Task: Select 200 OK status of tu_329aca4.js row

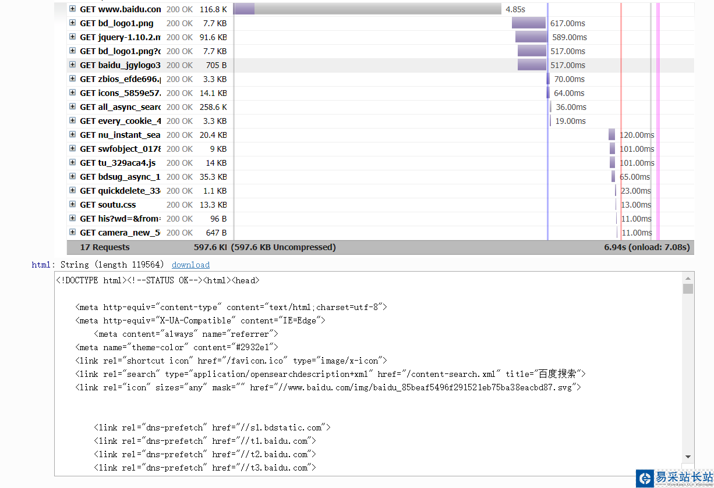Action: [x=179, y=163]
